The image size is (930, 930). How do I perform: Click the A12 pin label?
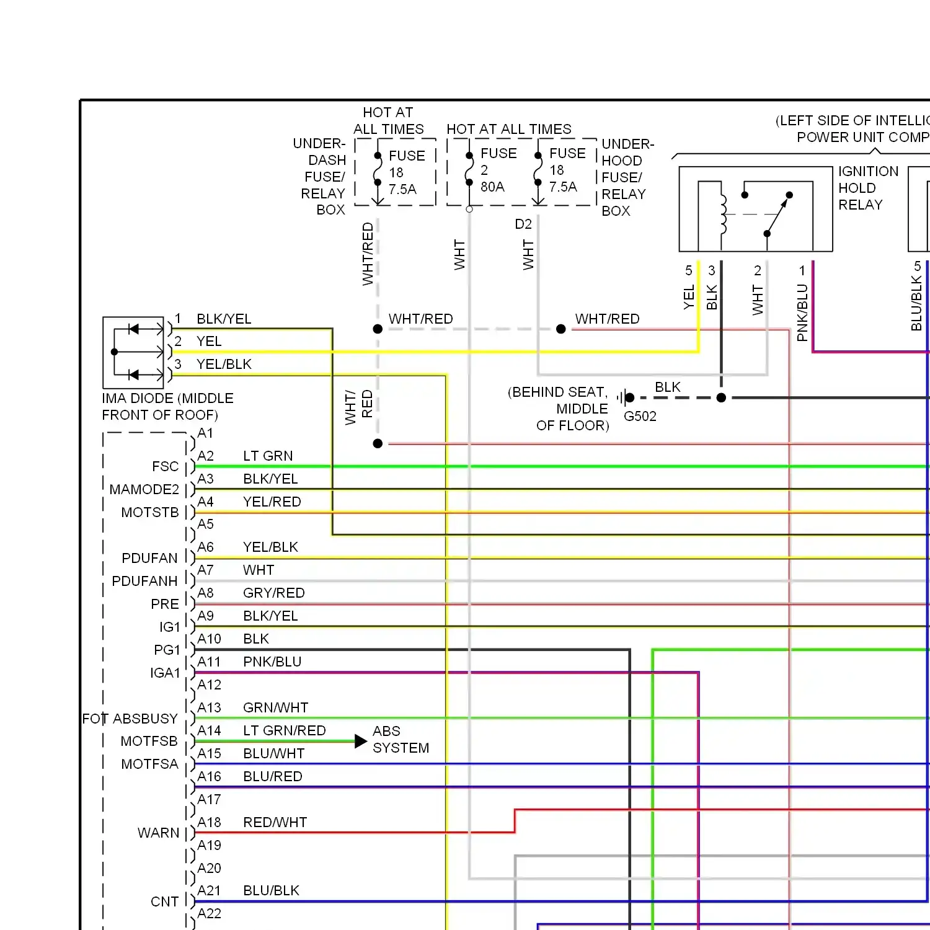[x=209, y=684]
